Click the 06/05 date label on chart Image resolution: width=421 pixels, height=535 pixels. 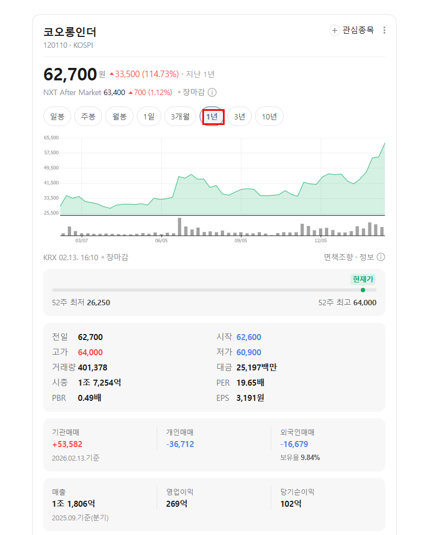tap(161, 241)
